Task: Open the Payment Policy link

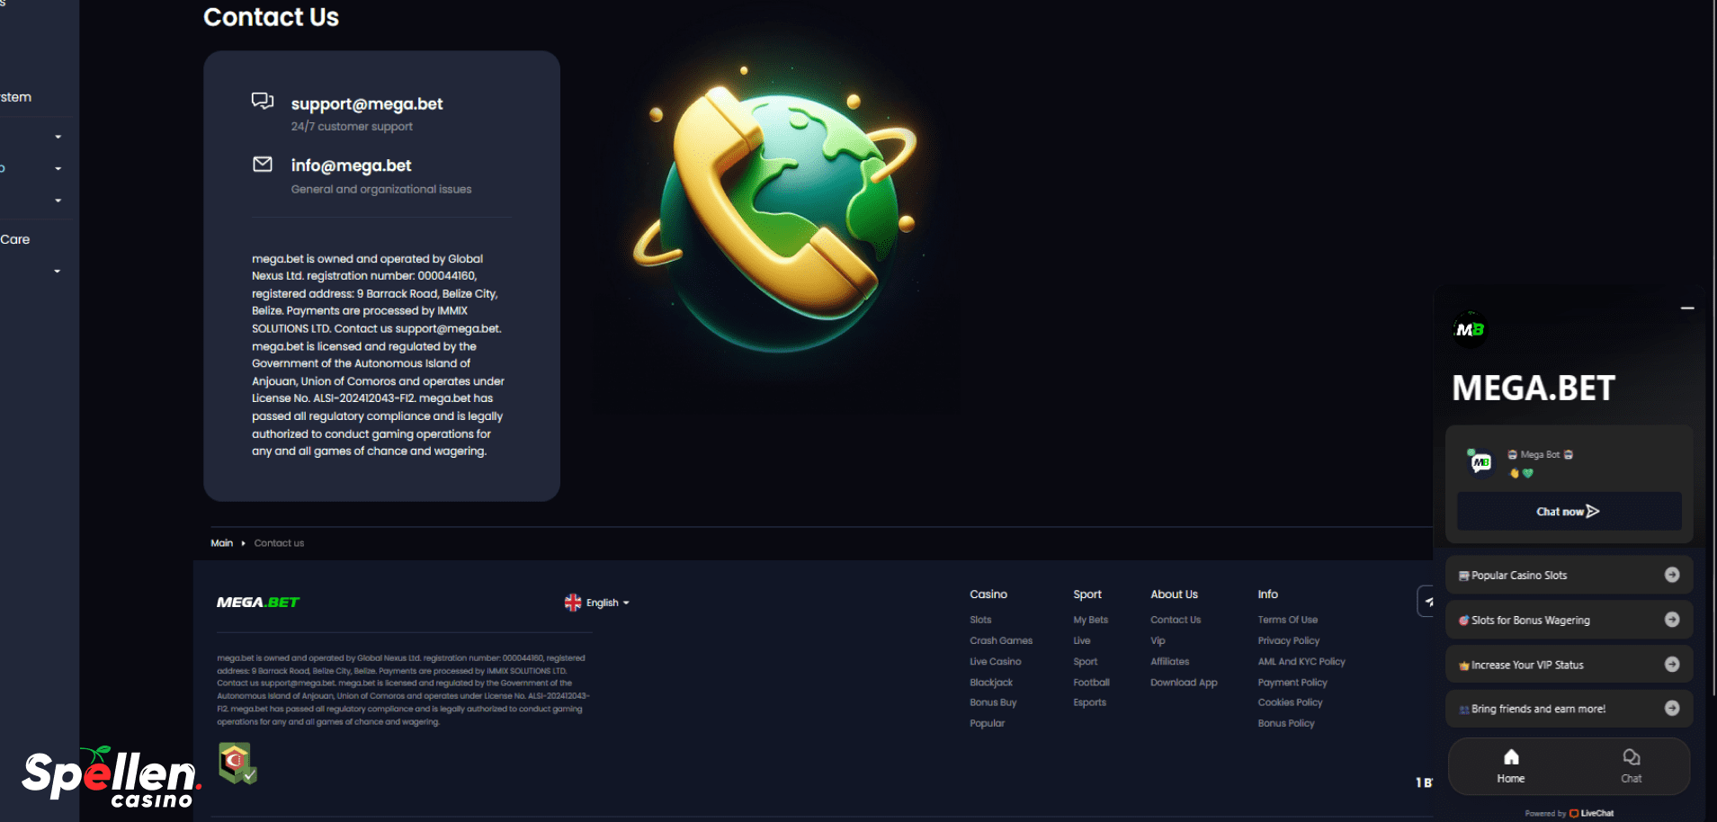Action: click(1292, 683)
